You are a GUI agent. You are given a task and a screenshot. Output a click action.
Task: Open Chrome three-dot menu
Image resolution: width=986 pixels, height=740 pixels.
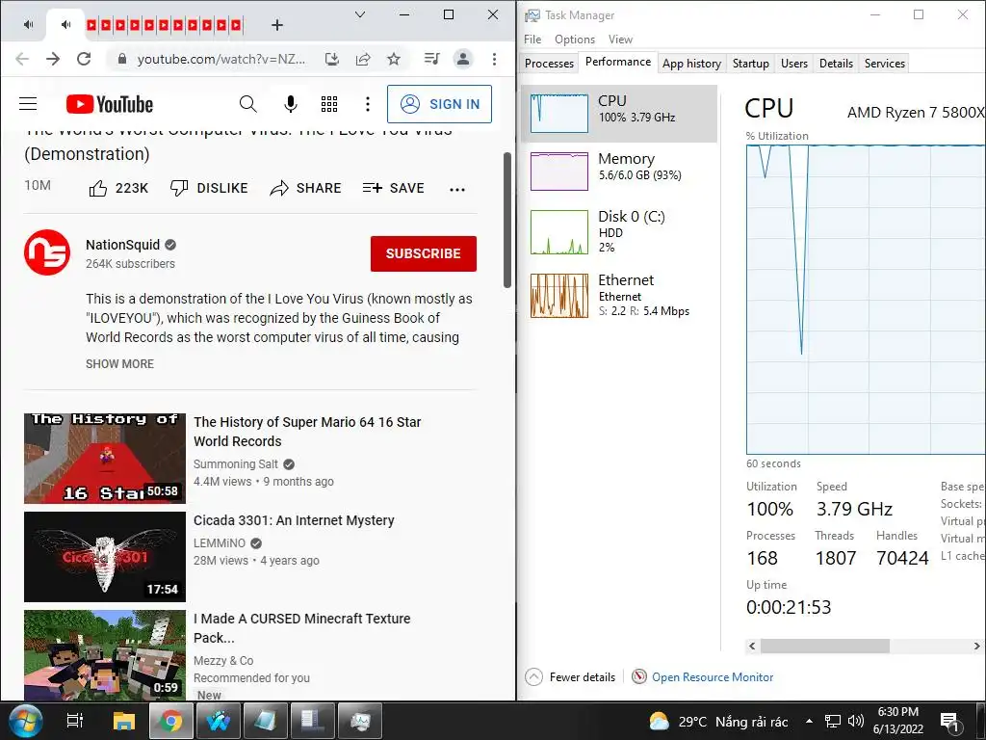(494, 59)
